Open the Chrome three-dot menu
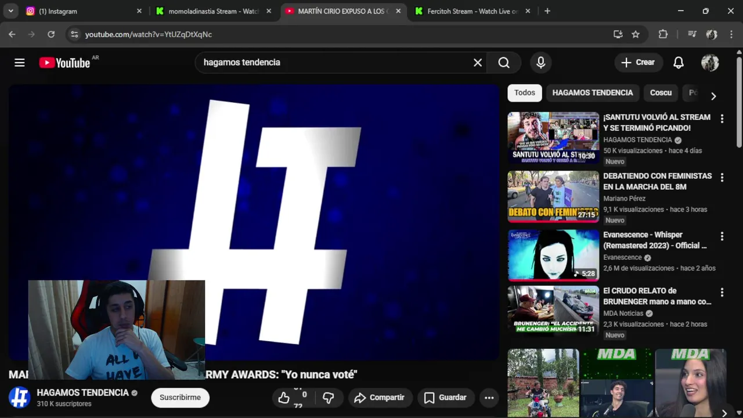Screen dimensions: 743x418 click(731, 34)
